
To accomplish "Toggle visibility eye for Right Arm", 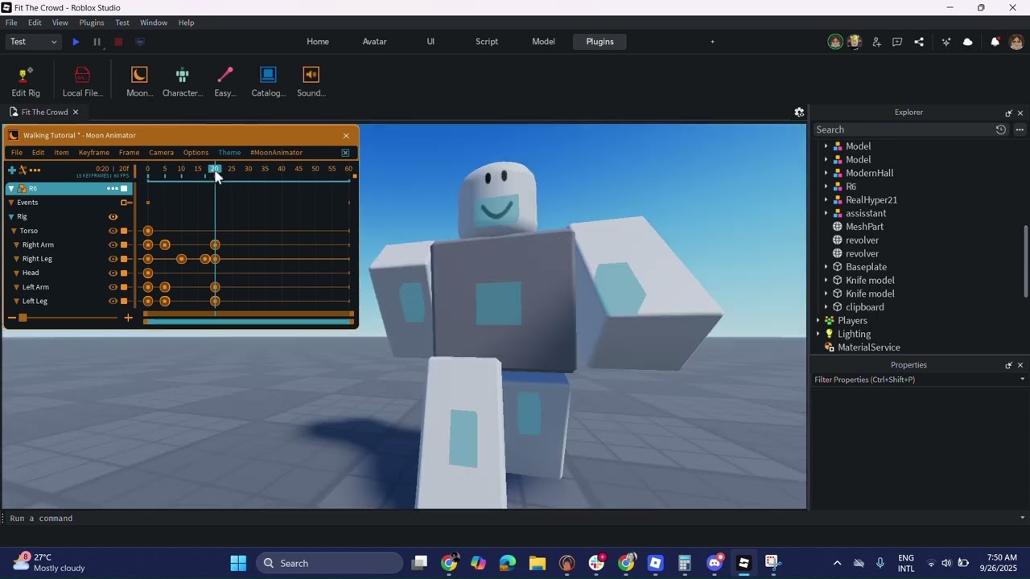I will click(x=113, y=244).
